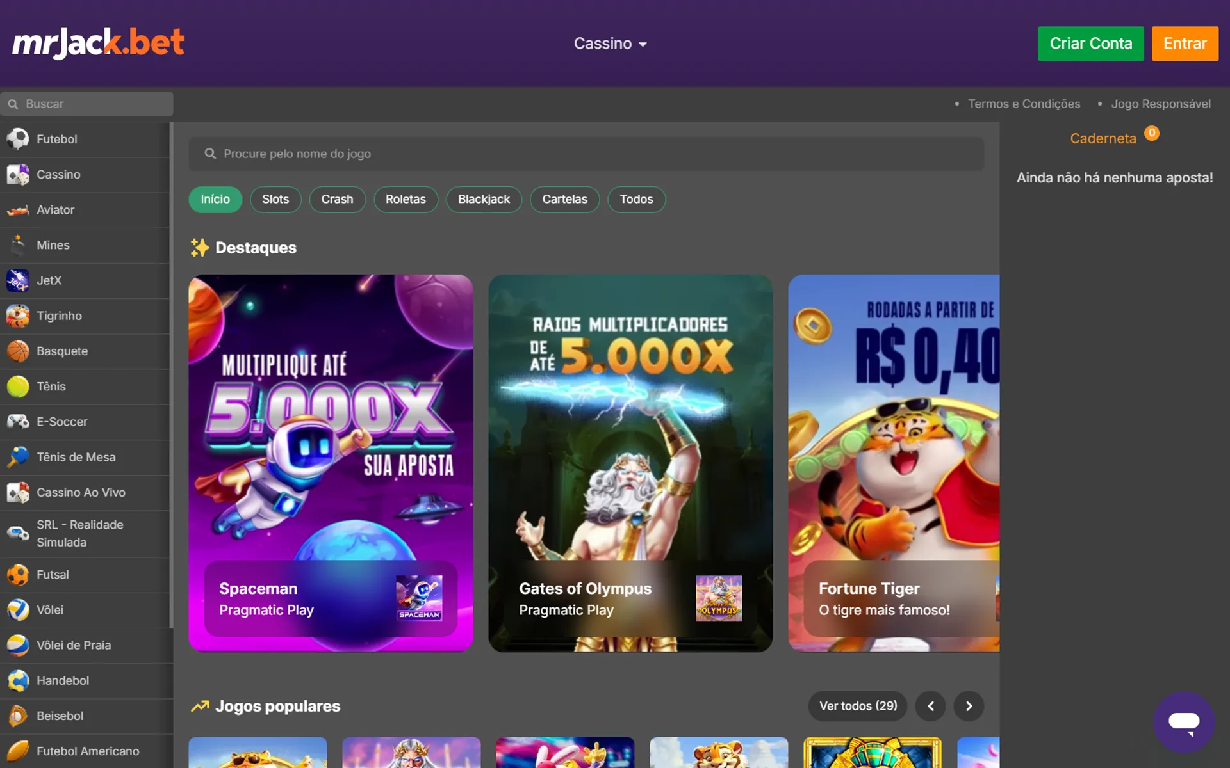Click the game name search field
Viewport: 1230px width, 768px height.
point(586,154)
